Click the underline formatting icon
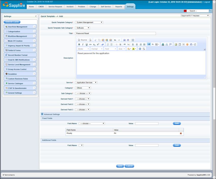216x179 pixels. click(86, 44)
